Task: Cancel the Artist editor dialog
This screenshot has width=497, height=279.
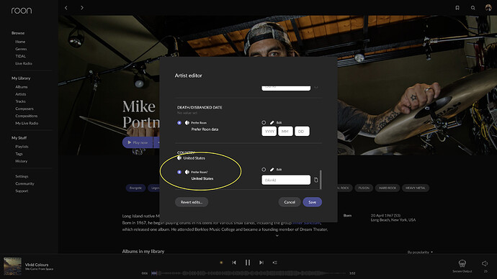Action: coord(290,202)
